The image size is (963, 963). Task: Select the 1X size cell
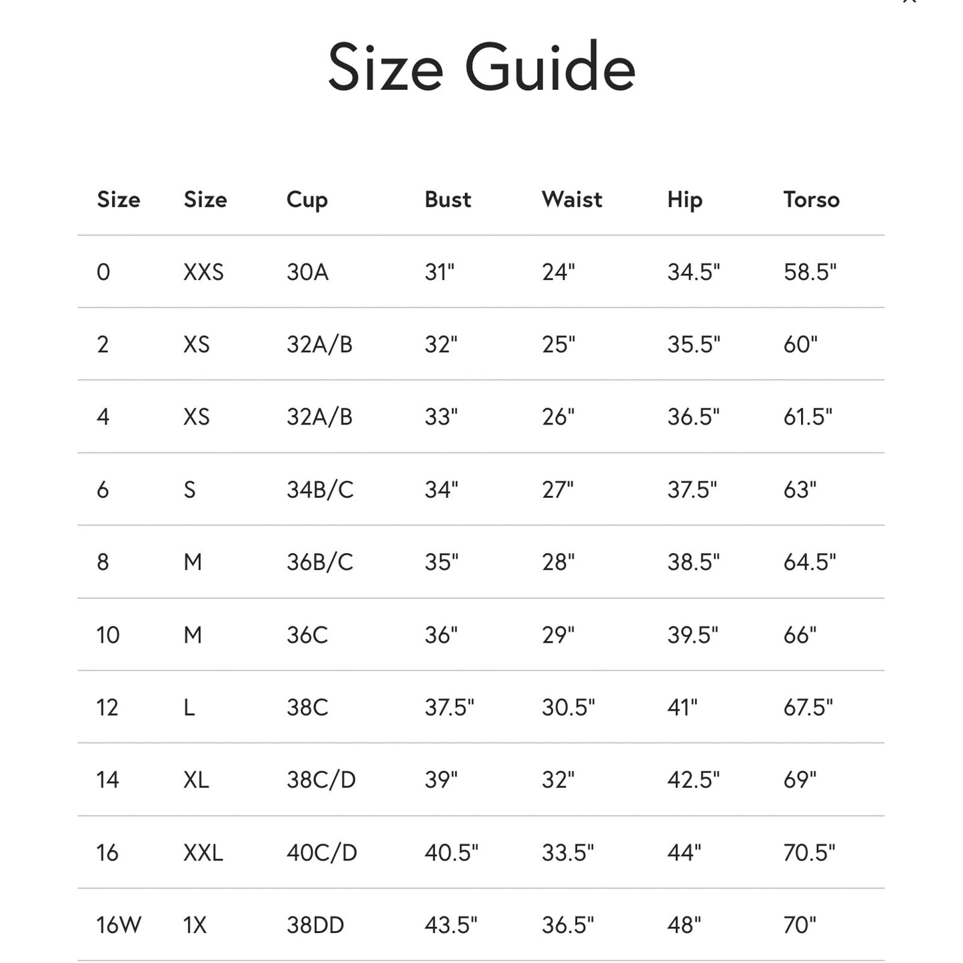195,925
